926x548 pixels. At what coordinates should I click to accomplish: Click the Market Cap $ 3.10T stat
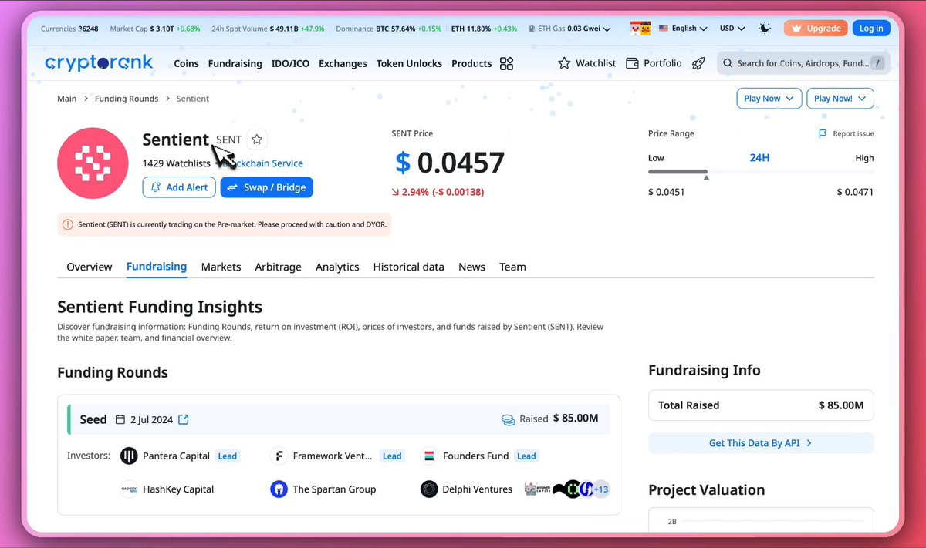[154, 29]
